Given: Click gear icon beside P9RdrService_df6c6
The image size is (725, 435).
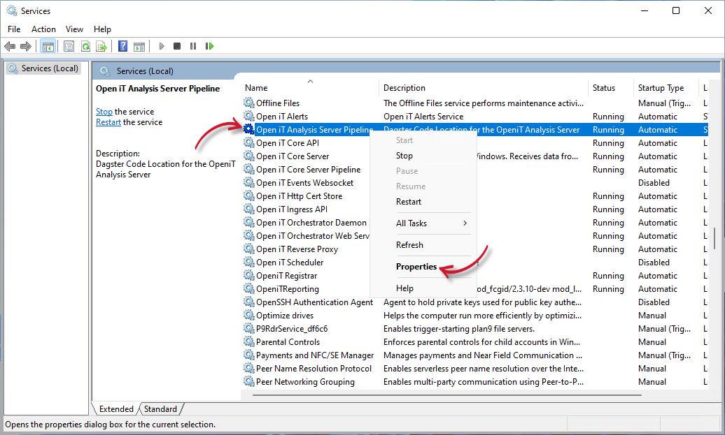Looking at the screenshot, I should tap(248, 328).
